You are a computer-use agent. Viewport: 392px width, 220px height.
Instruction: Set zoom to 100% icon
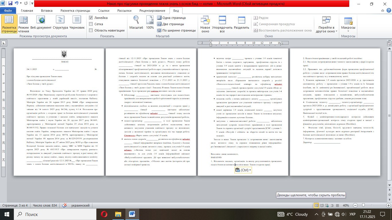coord(150,20)
